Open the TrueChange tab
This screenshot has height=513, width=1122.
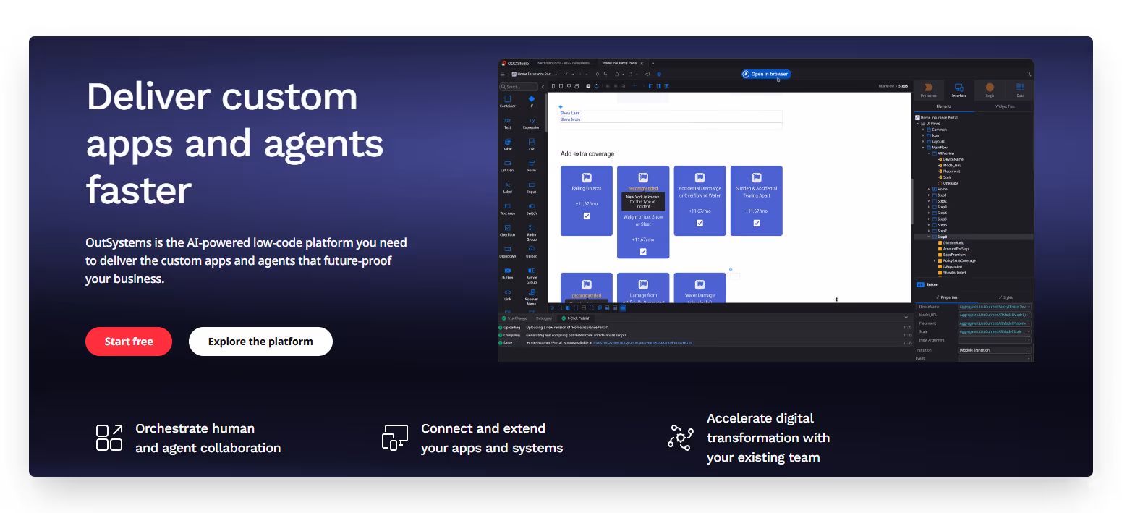coord(516,318)
